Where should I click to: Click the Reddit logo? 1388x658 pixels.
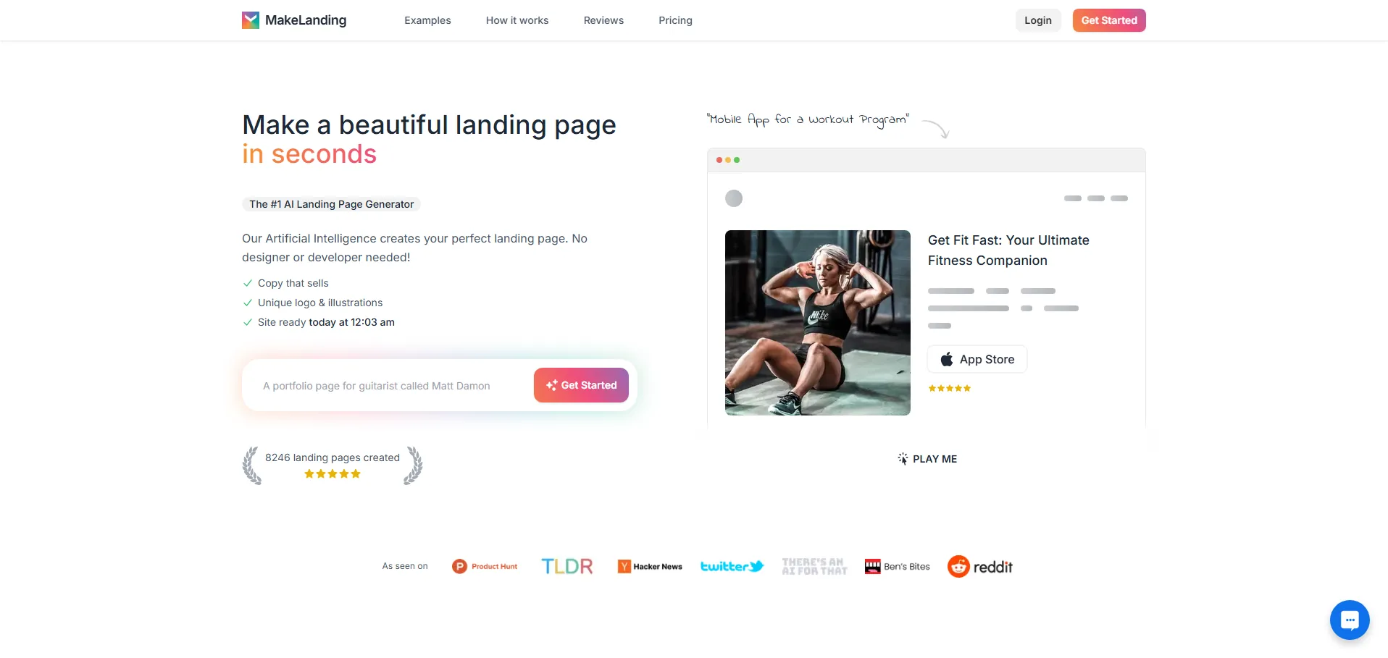(979, 567)
